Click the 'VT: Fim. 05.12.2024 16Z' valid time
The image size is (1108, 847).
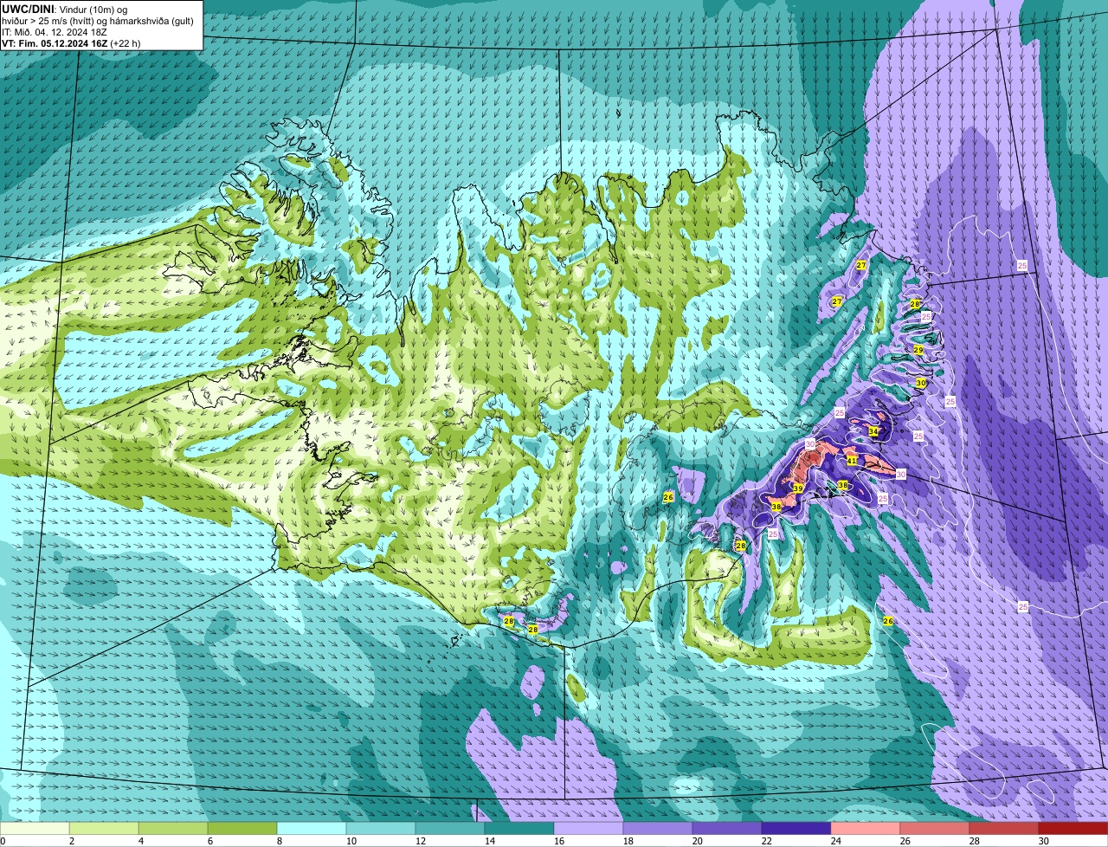click(55, 43)
